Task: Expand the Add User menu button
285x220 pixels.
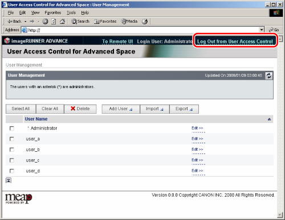Action: coord(121,109)
